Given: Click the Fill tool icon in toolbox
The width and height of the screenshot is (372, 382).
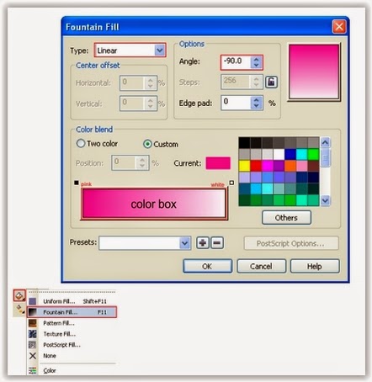Looking at the screenshot, I should 19,295.
